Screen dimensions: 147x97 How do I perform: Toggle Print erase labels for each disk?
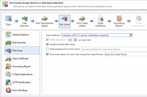click(x=47, y=54)
